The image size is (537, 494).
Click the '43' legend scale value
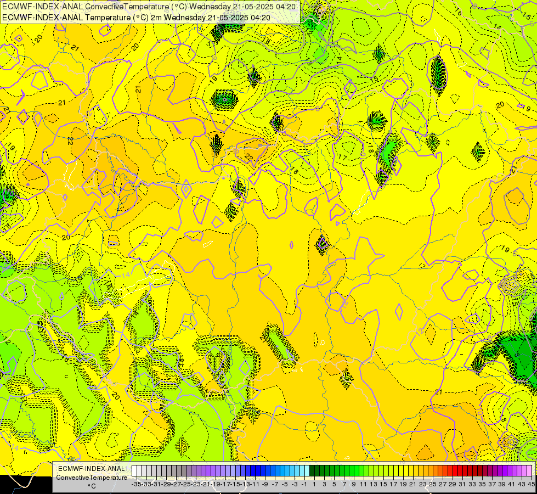pos(521,484)
